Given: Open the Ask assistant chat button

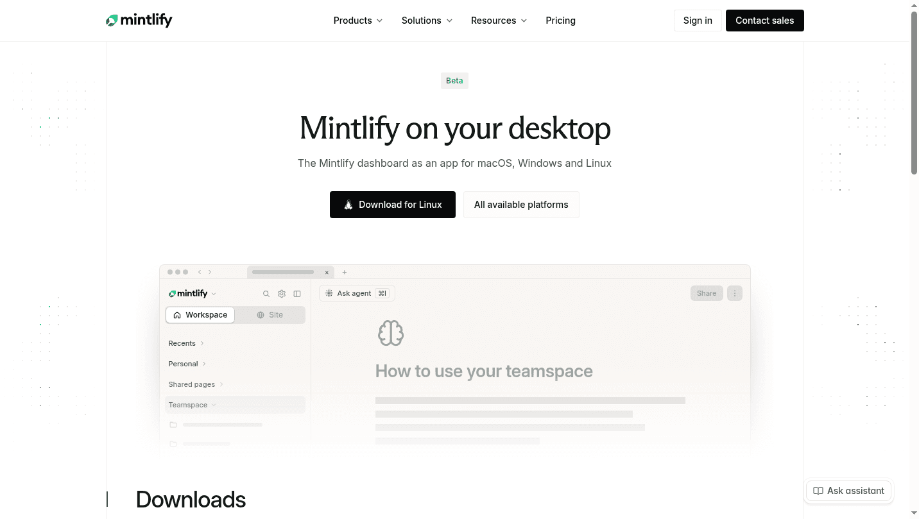Looking at the screenshot, I should point(848,491).
